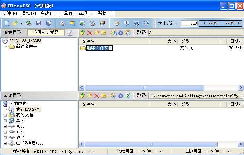Click the blue Help question mark icon

(x=136, y=23)
